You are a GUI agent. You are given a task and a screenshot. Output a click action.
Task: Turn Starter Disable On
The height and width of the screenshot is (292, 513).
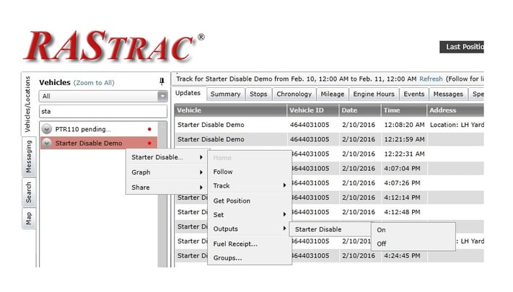click(x=382, y=230)
